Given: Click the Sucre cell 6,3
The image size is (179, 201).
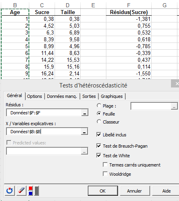Looking at the screenshot, I should coord(42,32).
